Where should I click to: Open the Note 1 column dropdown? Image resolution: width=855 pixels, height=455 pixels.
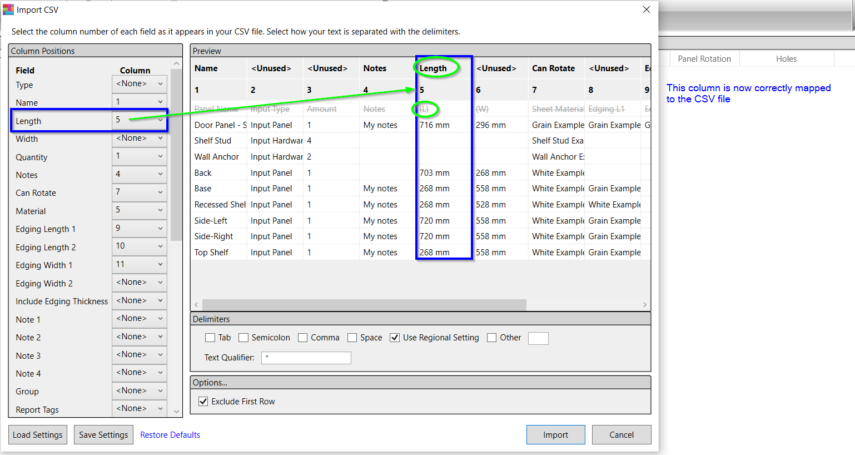(140, 319)
